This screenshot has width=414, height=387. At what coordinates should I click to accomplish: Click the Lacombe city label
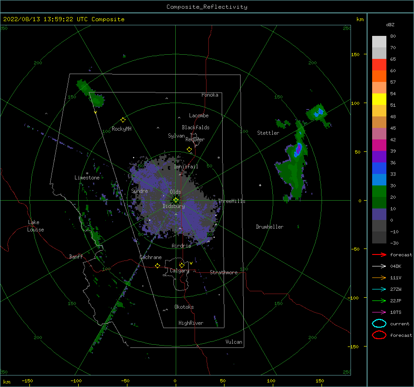[199, 116]
